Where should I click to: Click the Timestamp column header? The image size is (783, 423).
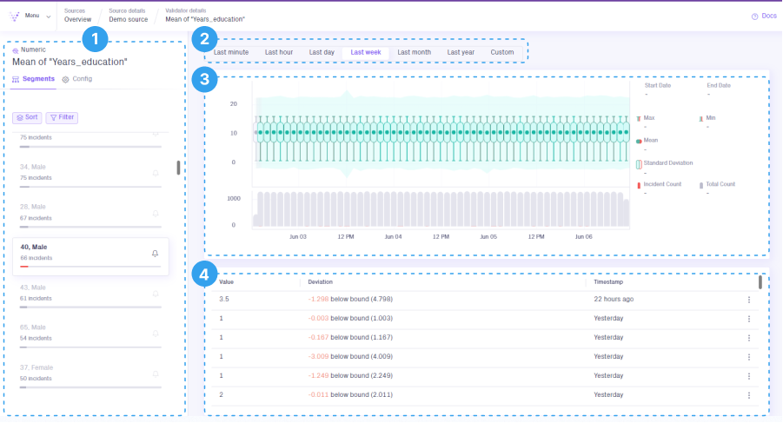pyautogui.click(x=608, y=281)
